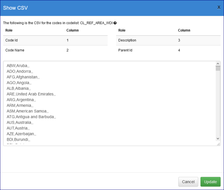Click the Update button
The height and width of the screenshot is (190, 224).
pyautogui.click(x=210, y=182)
